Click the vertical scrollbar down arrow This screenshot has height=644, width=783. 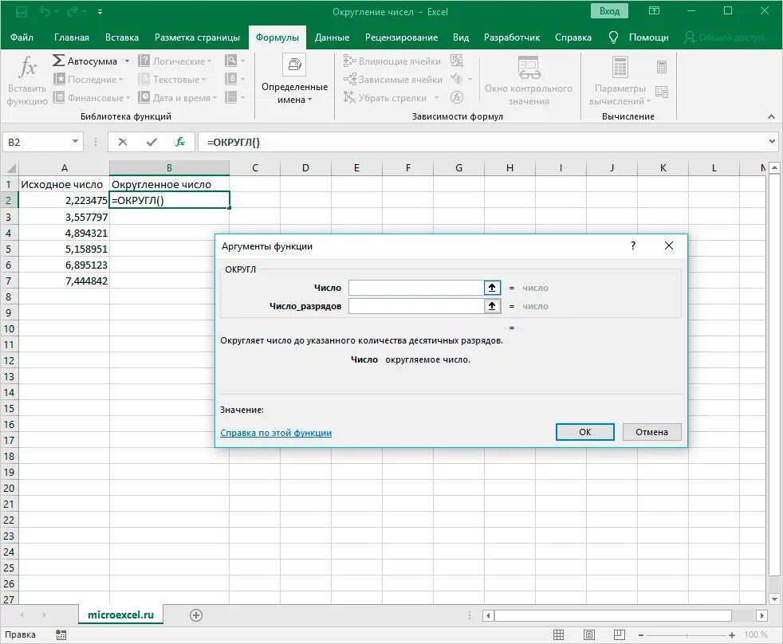pyautogui.click(x=774, y=599)
